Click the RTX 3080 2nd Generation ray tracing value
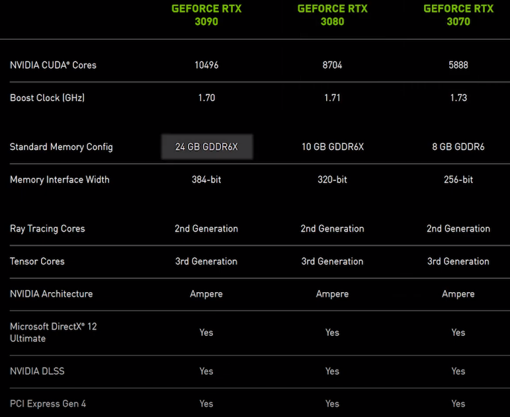Screen dimensions: 510x417 click(x=333, y=229)
